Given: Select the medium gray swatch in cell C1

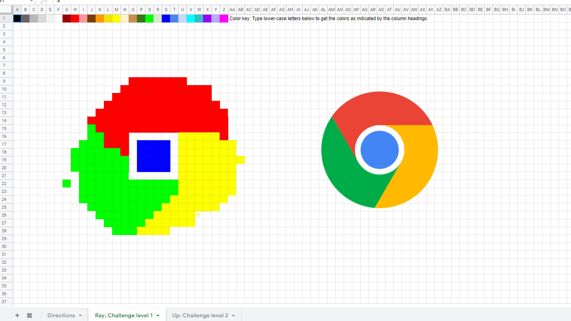Looking at the screenshot, I should [x=34, y=18].
